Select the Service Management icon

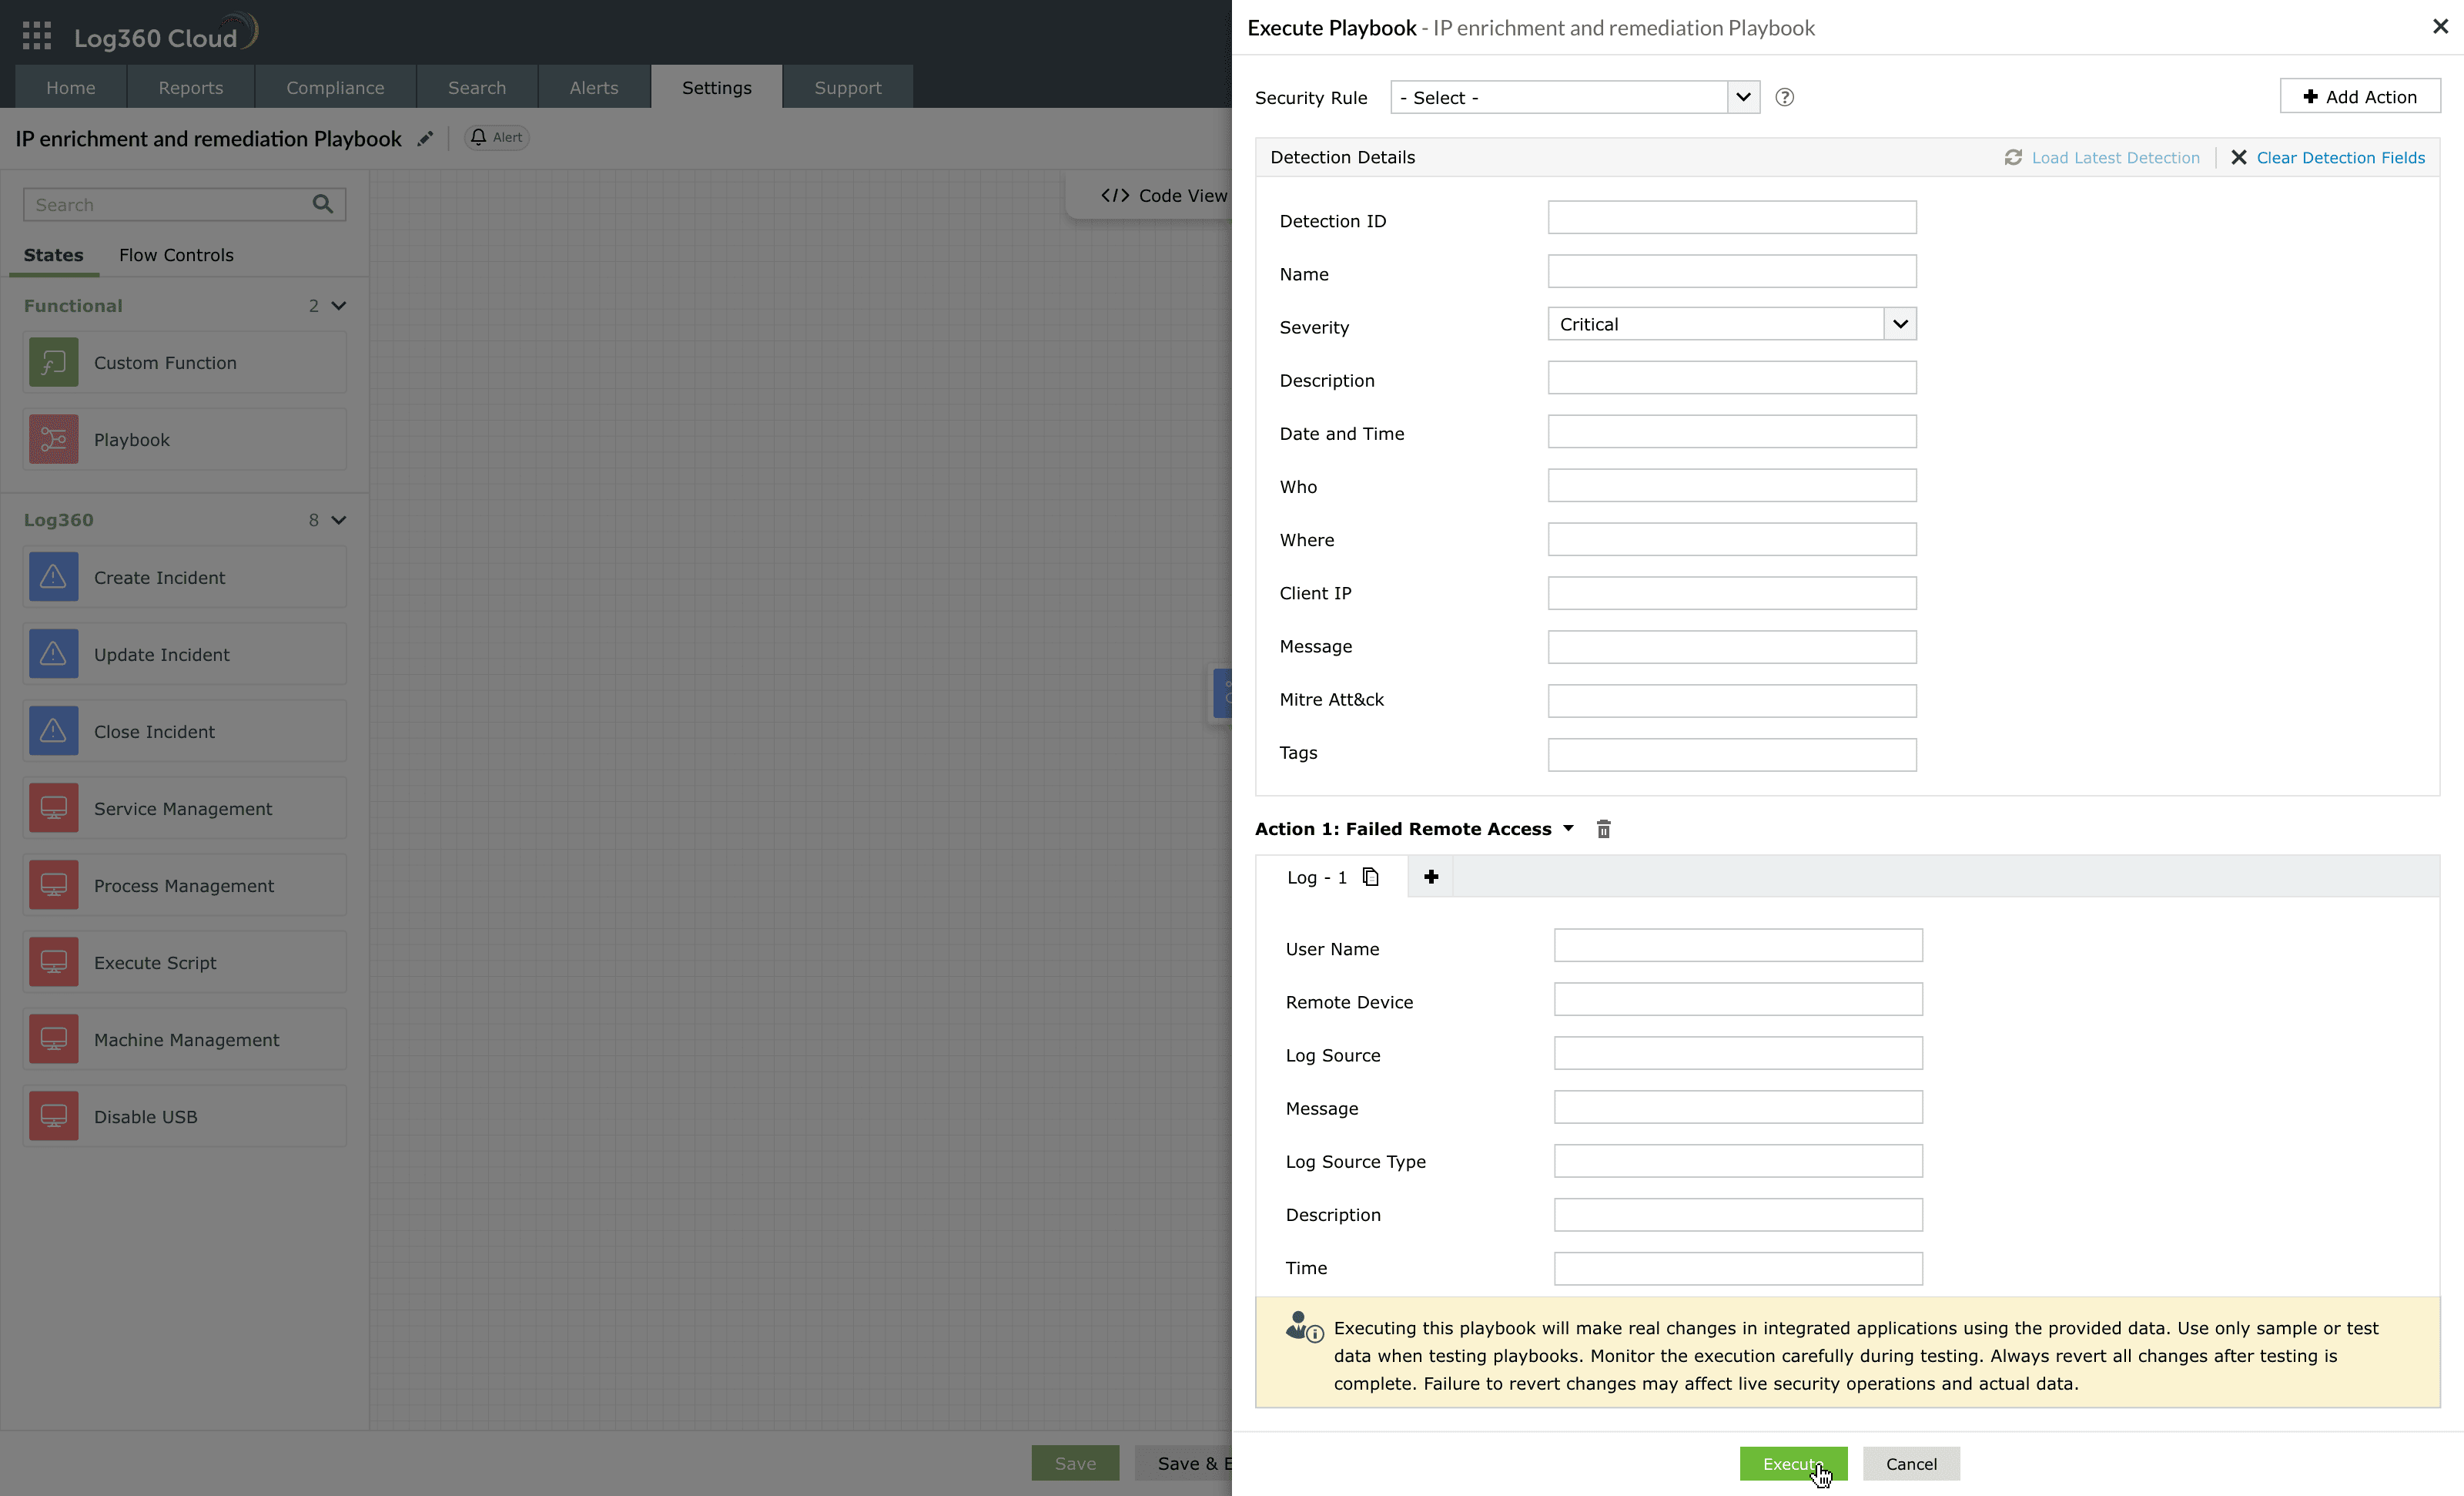[54, 809]
